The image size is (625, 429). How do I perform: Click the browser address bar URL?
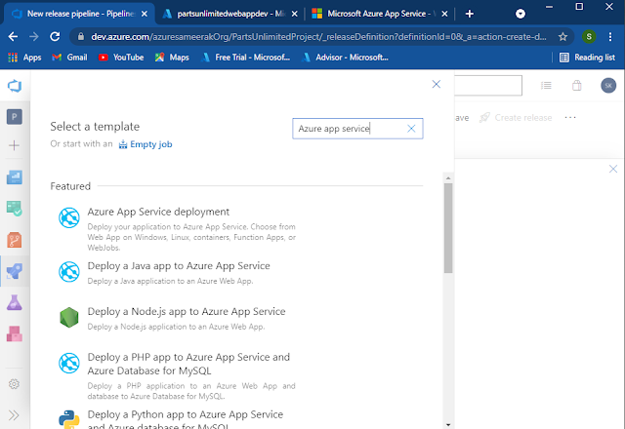(318, 37)
